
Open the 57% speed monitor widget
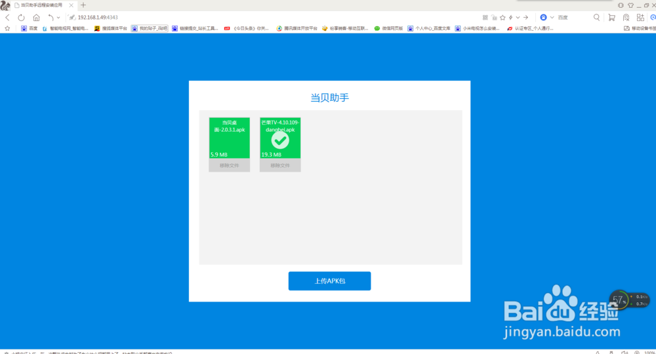[x=629, y=300]
